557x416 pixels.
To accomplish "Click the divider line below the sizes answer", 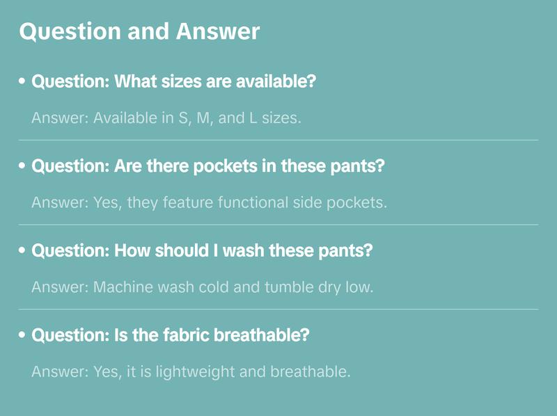I will pyautogui.click(x=278, y=140).
